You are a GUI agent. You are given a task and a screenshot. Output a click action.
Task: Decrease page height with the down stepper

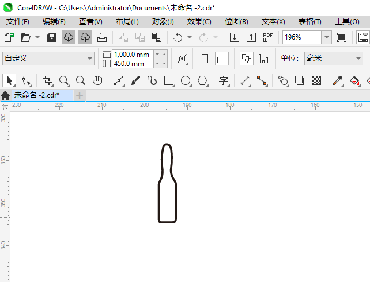click(157, 64)
